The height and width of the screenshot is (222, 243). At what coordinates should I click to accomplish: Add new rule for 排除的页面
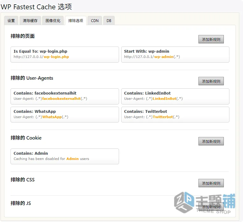pyautogui.click(x=211, y=39)
